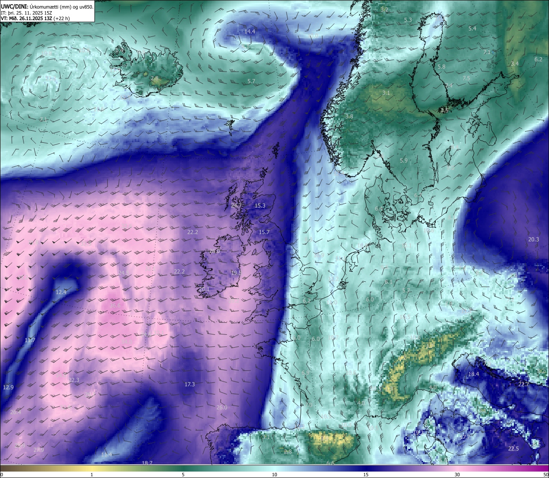The height and width of the screenshot is (478, 549).
Task: Click the 6.6 value label over Spain
Action: click(330, 463)
